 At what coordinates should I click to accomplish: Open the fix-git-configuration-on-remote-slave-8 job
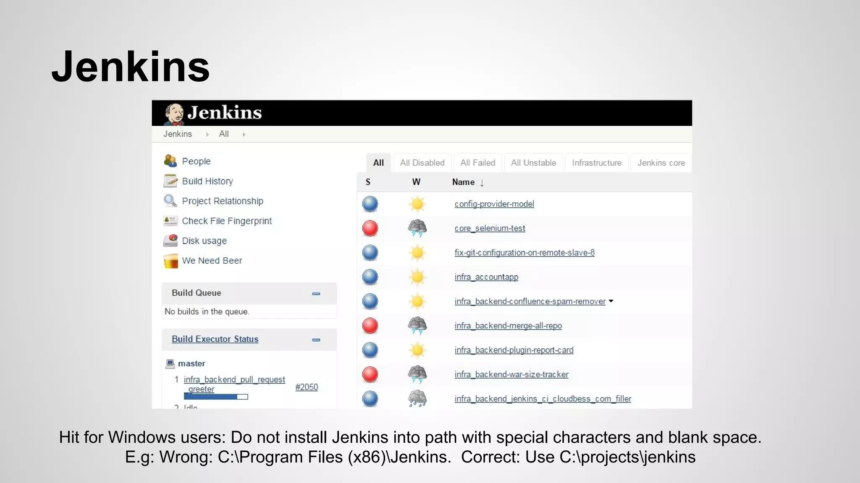pos(524,253)
